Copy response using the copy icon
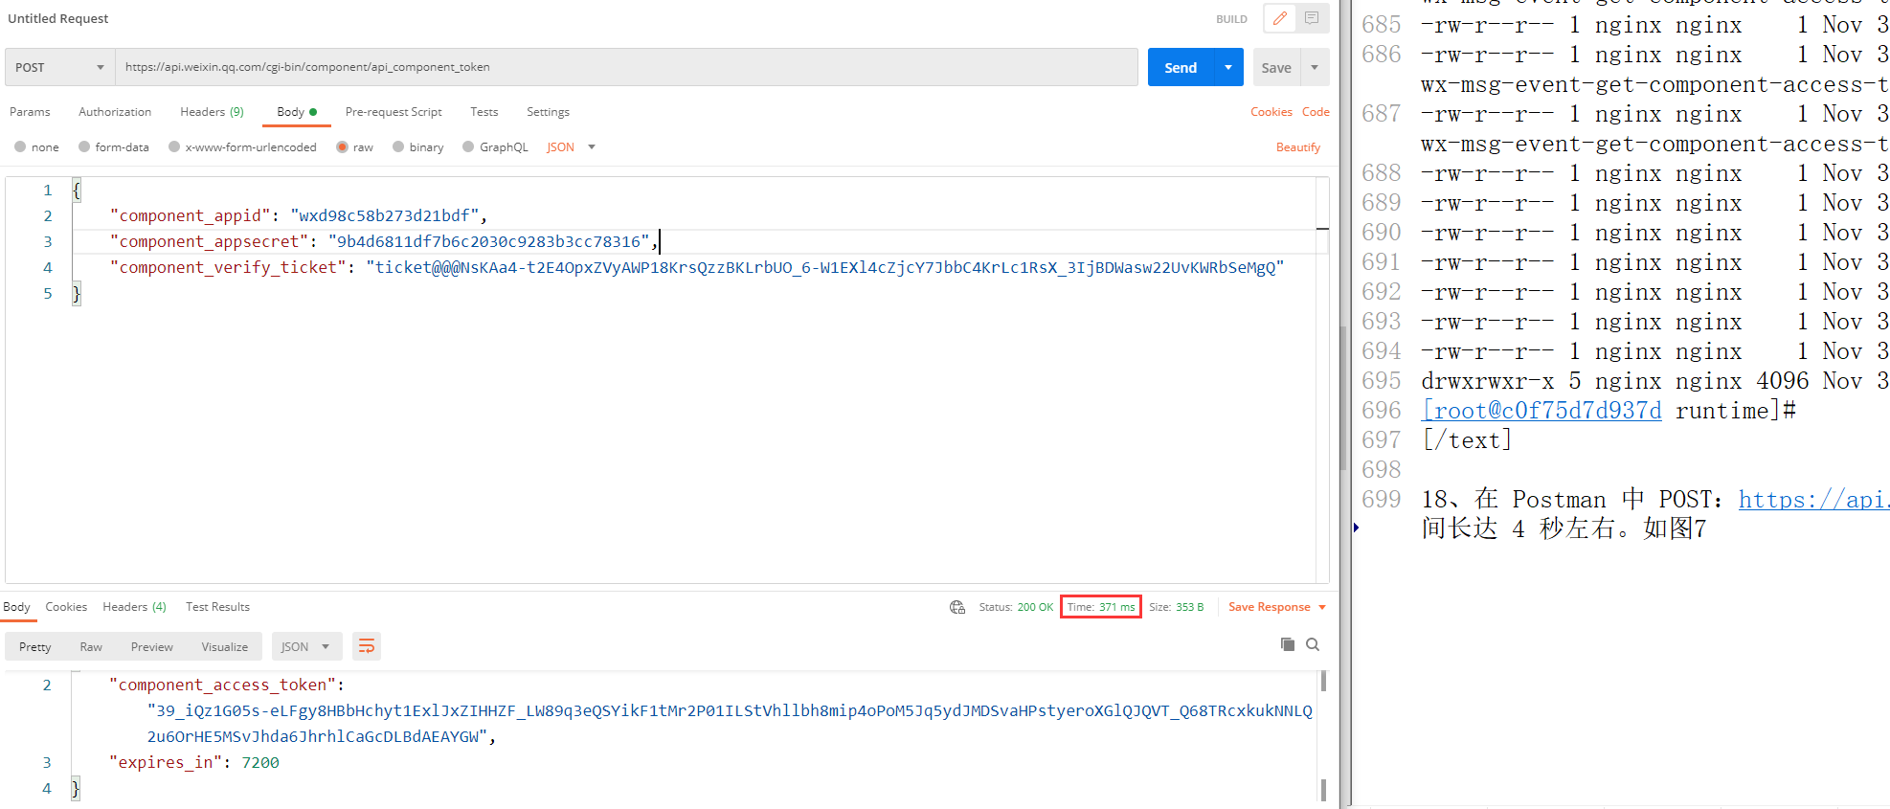The image size is (1890, 809). 1288,644
